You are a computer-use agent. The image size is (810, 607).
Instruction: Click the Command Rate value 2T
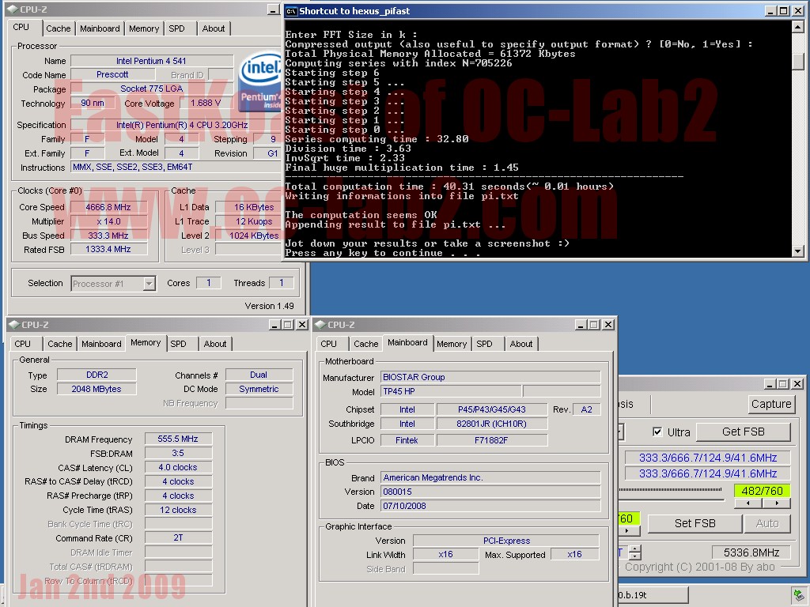click(x=178, y=537)
